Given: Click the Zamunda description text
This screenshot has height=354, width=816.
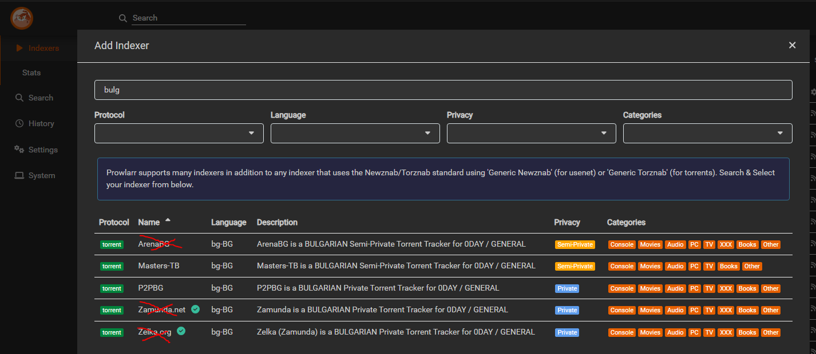Looking at the screenshot, I should (x=382, y=309).
